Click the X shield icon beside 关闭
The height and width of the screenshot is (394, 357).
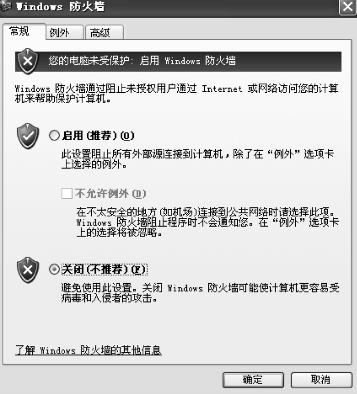pyautogui.click(x=28, y=270)
